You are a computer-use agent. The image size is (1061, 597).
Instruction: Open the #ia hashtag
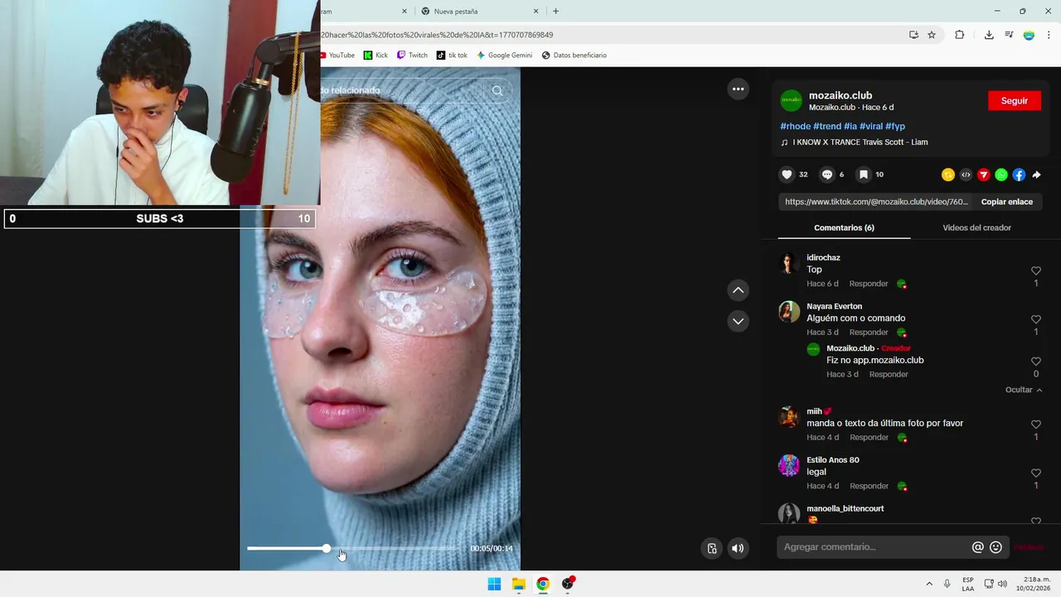pyautogui.click(x=850, y=126)
